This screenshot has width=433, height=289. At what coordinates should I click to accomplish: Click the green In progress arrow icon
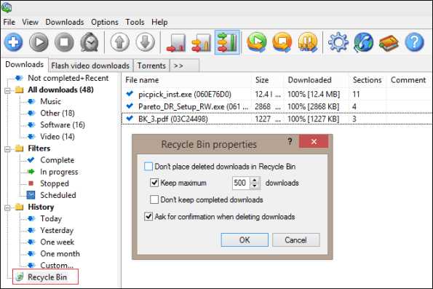(31, 172)
